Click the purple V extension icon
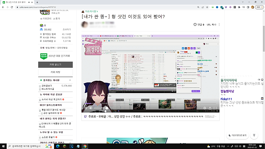265x149 pixels. coord(226,7)
